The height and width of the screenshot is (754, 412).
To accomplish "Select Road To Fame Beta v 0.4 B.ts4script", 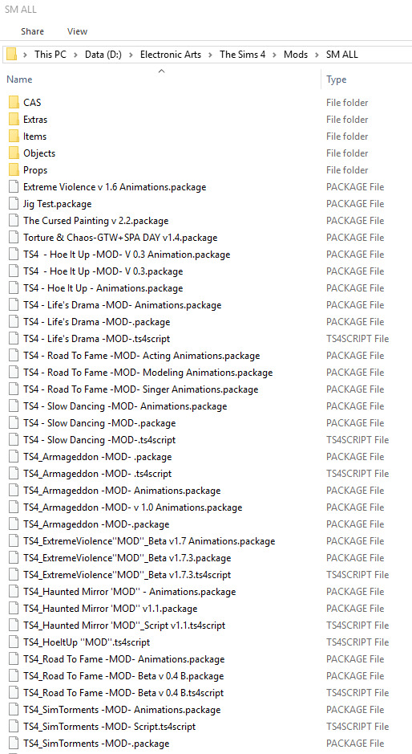I will click(x=123, y=693).
